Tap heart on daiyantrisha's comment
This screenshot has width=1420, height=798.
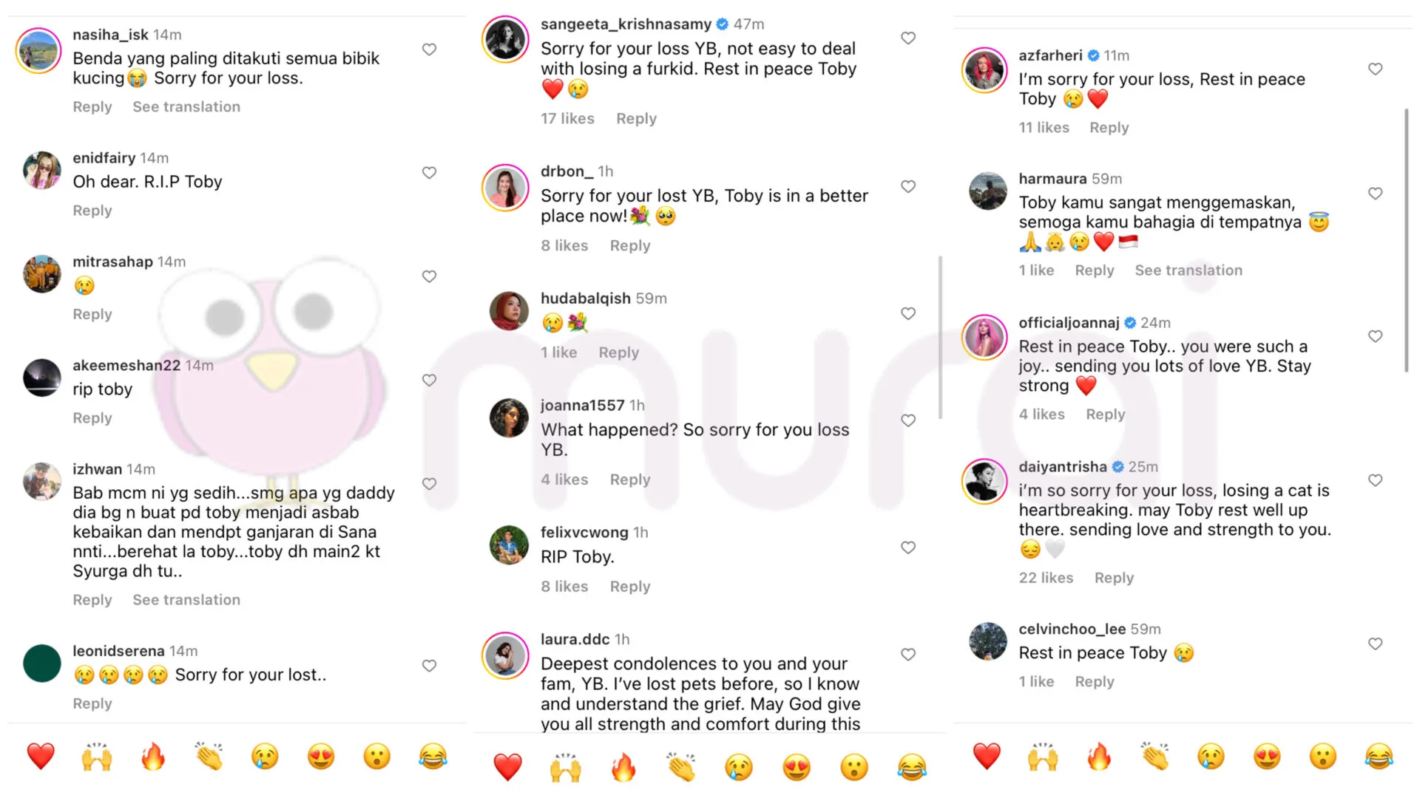click(1375, 480)
